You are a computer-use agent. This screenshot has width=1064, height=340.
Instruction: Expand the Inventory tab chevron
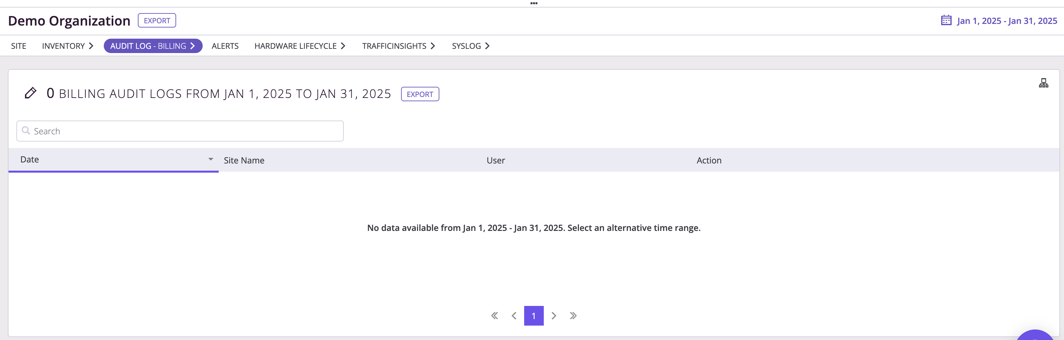91,46
